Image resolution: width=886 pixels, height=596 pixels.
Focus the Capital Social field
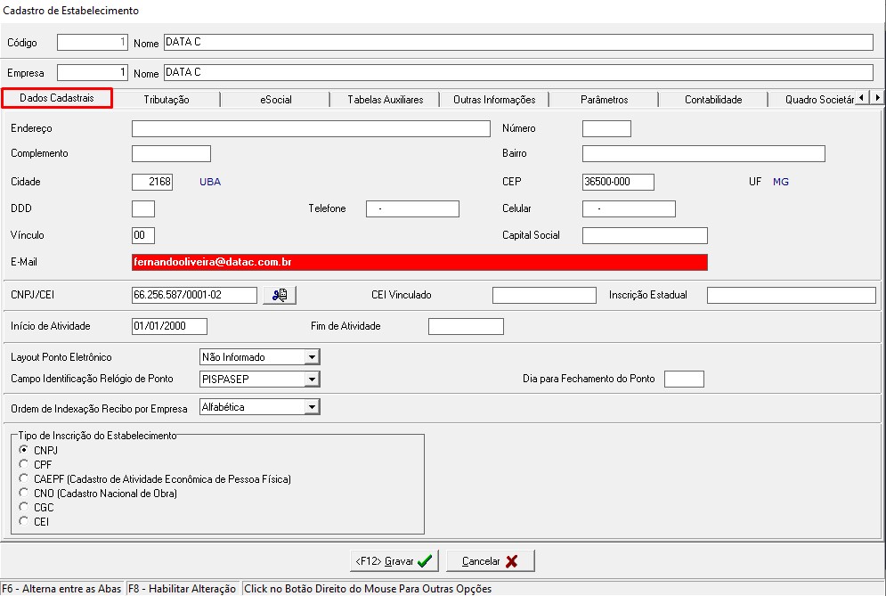645,235
